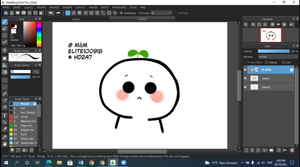Toggle the AntiAliasing checkbox
Screen dimensions: 300x167
click(x=121, y=13)
